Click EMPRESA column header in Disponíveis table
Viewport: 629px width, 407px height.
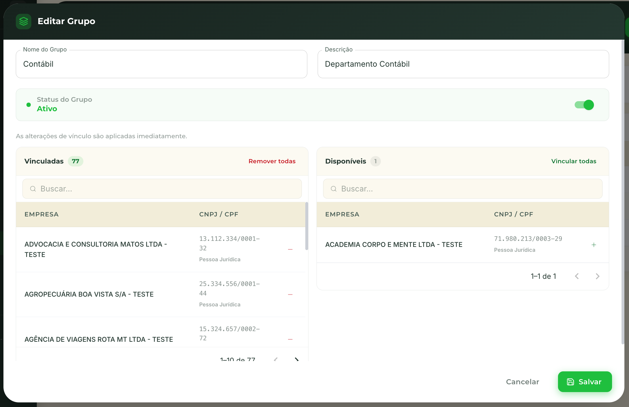[342, 214]
